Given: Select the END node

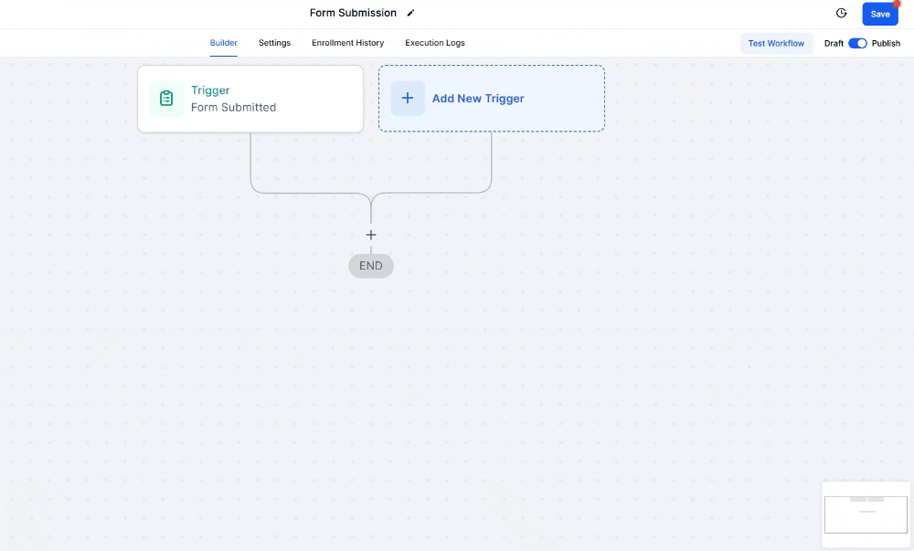Looking at the screenshot, I should [371, 266].
